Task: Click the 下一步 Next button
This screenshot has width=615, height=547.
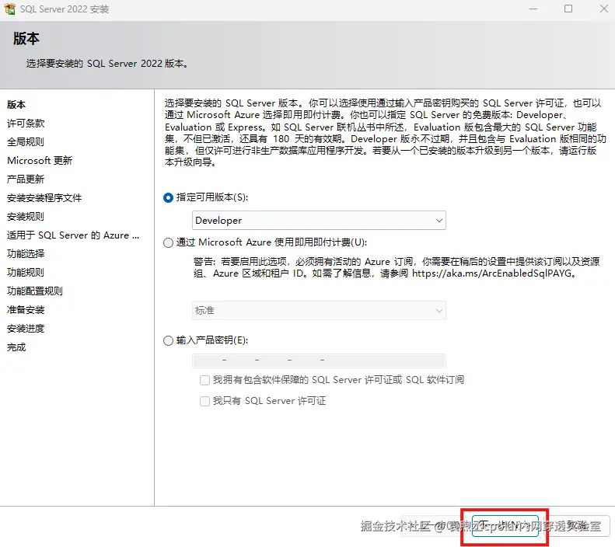Action: pos(505,526)
